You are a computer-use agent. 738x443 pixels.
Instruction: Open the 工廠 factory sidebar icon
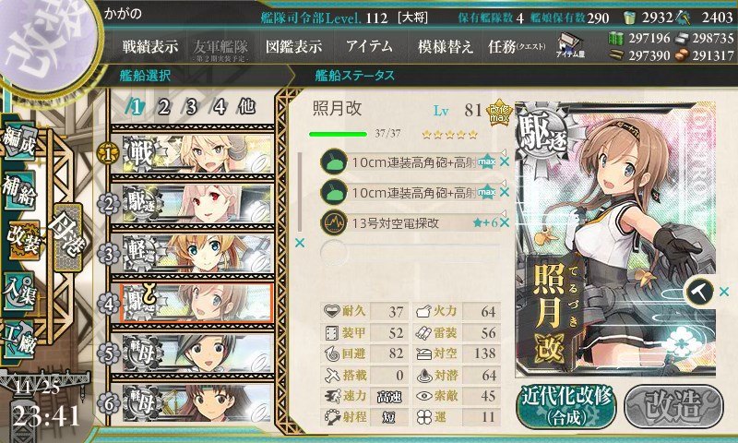pyautogui.click(x=19, y=341)
